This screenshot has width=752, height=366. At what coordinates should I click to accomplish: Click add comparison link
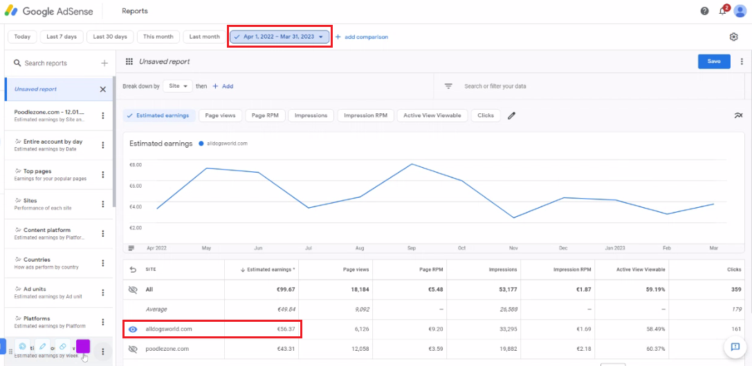(362, 37)
